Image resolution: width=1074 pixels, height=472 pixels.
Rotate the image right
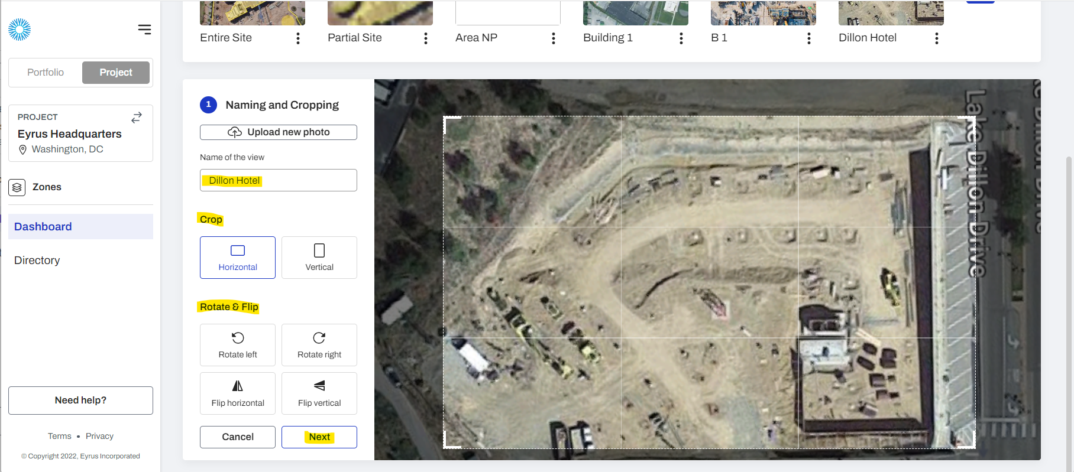tap(319, 345)
